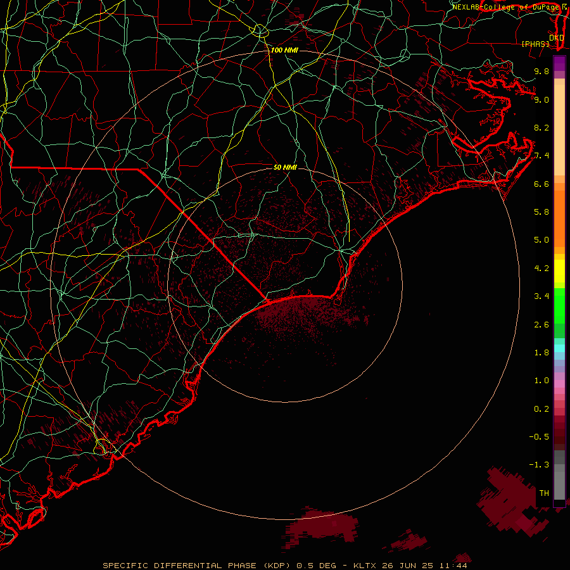Screen dimensions: 570x570
Task: Click the 1.8 scale value
Action: pos(541,353)
